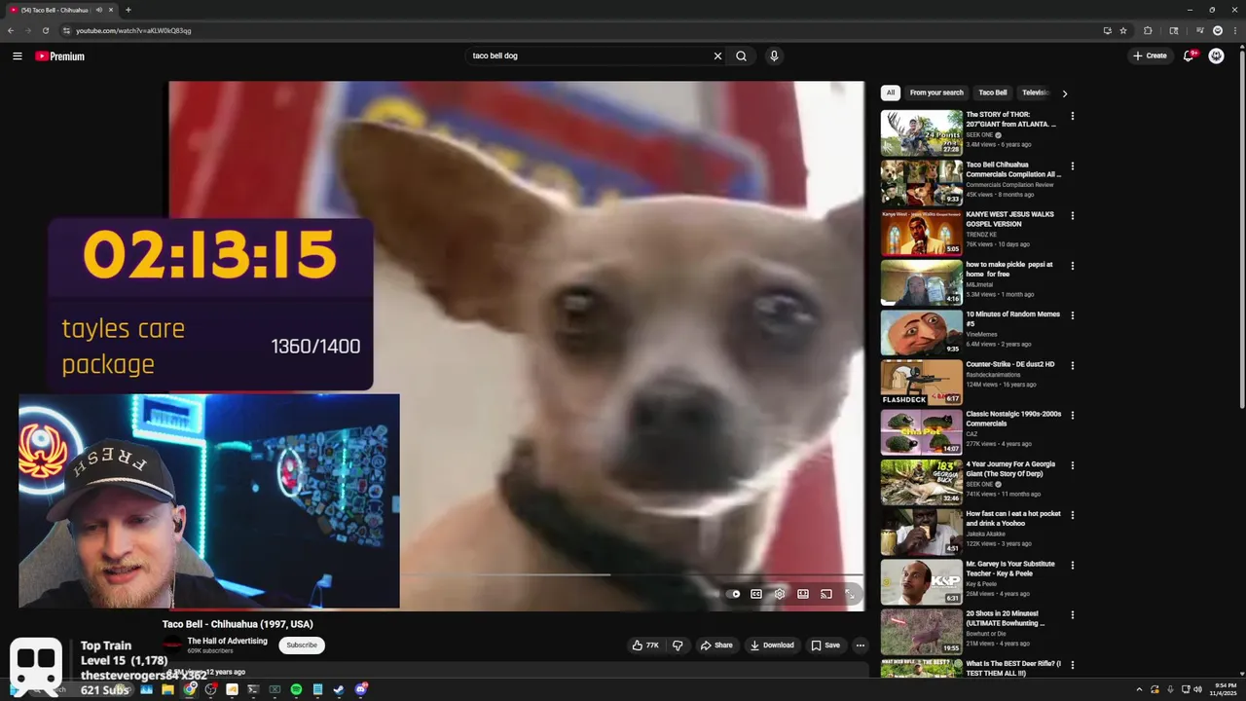
Task: Open options for Classic Nostalgic Commercials video
Action: (1073, 415)
